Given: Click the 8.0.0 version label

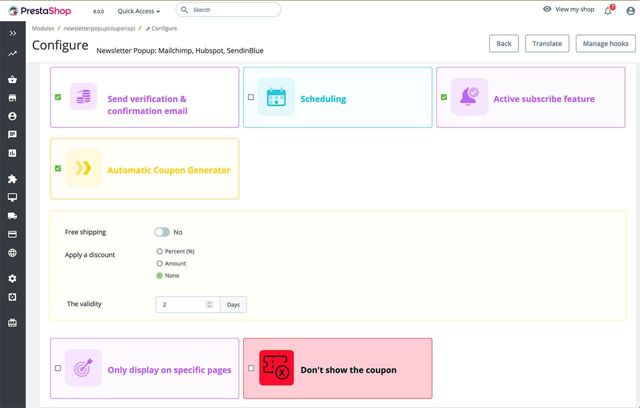Looking at the screenshot, I should (98, 11).
